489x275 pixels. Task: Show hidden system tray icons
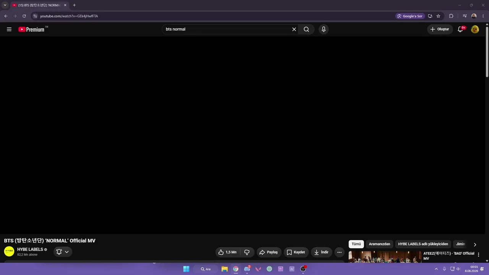(x=436, y=269)
